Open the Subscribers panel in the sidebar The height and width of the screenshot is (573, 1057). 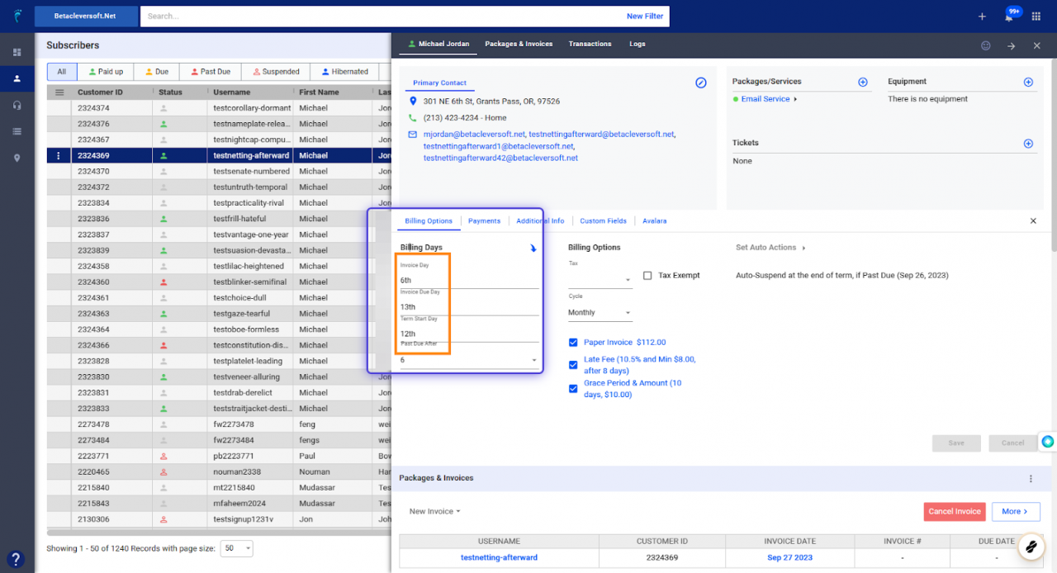(16, 79)
